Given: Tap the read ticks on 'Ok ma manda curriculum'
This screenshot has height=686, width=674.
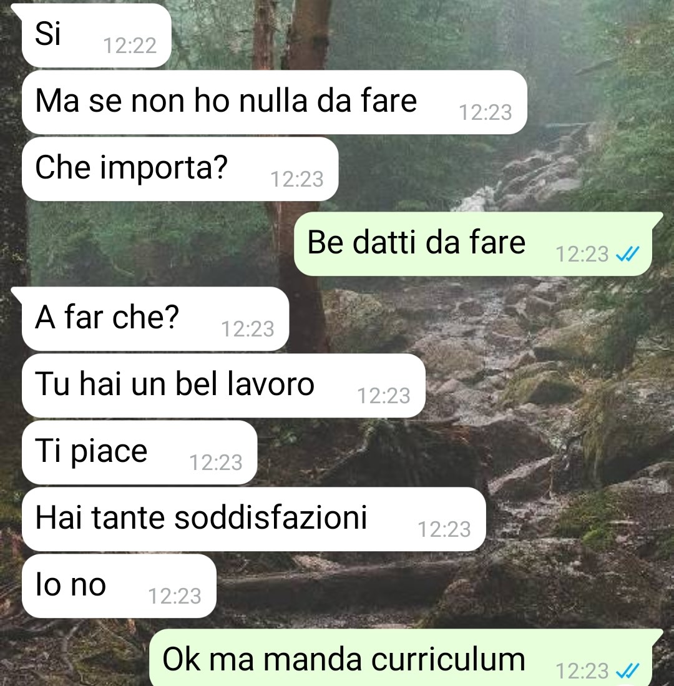Looking at the screenshot, I should 628,670.
